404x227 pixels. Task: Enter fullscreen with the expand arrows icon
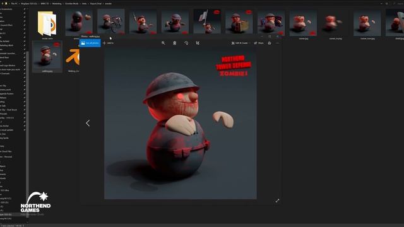tap(277, 201)
